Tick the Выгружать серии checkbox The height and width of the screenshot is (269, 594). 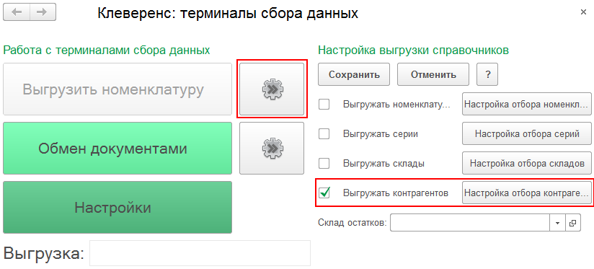tap(324, 133)
